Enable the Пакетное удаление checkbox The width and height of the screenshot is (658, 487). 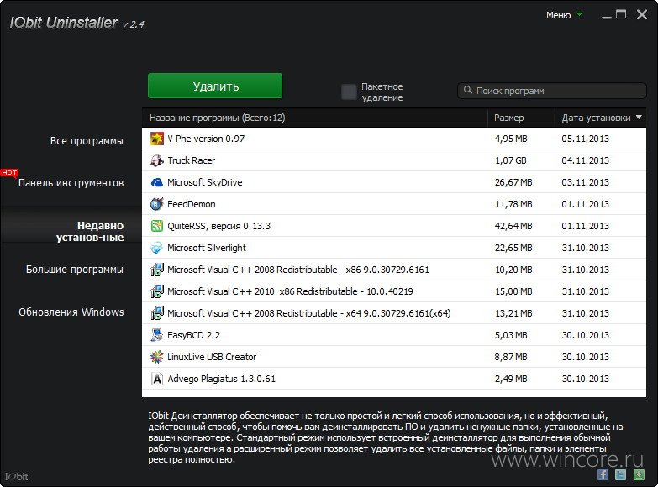point(349,92)
